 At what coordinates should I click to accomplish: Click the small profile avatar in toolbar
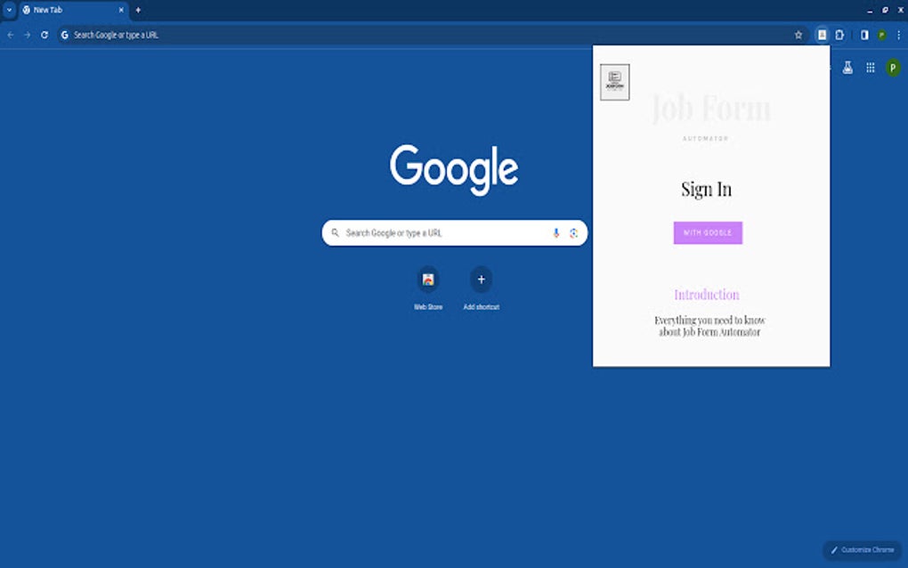pyautogui.click(x=882, y=36)
